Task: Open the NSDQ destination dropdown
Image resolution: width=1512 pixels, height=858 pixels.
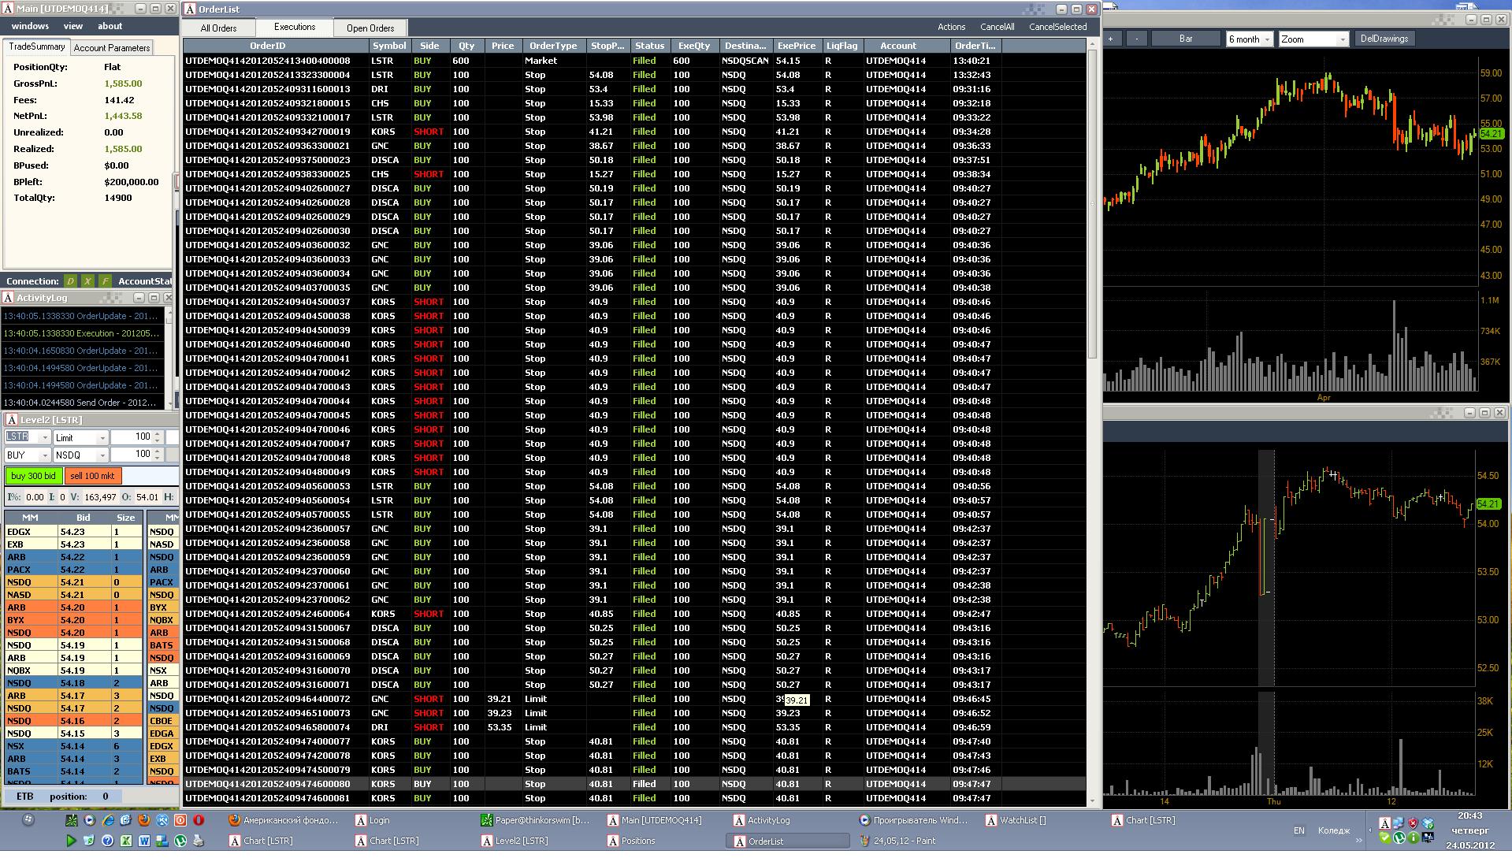Action: pyautogui.click(x=102, y=455)
